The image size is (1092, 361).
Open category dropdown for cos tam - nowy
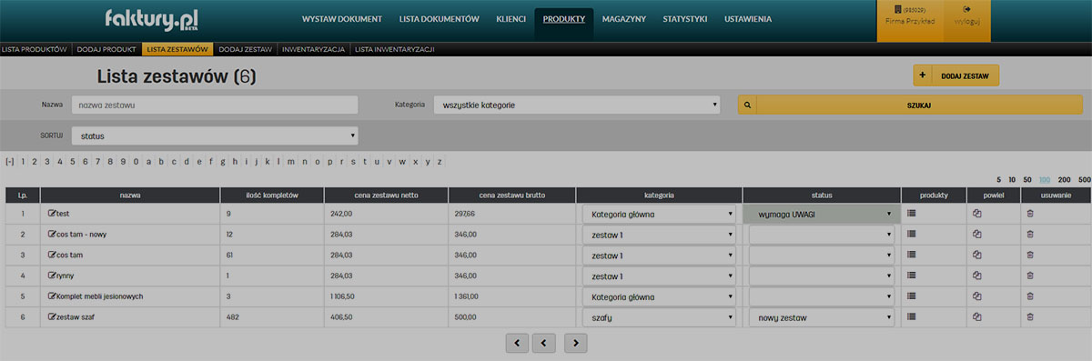(x=659, y=235)
